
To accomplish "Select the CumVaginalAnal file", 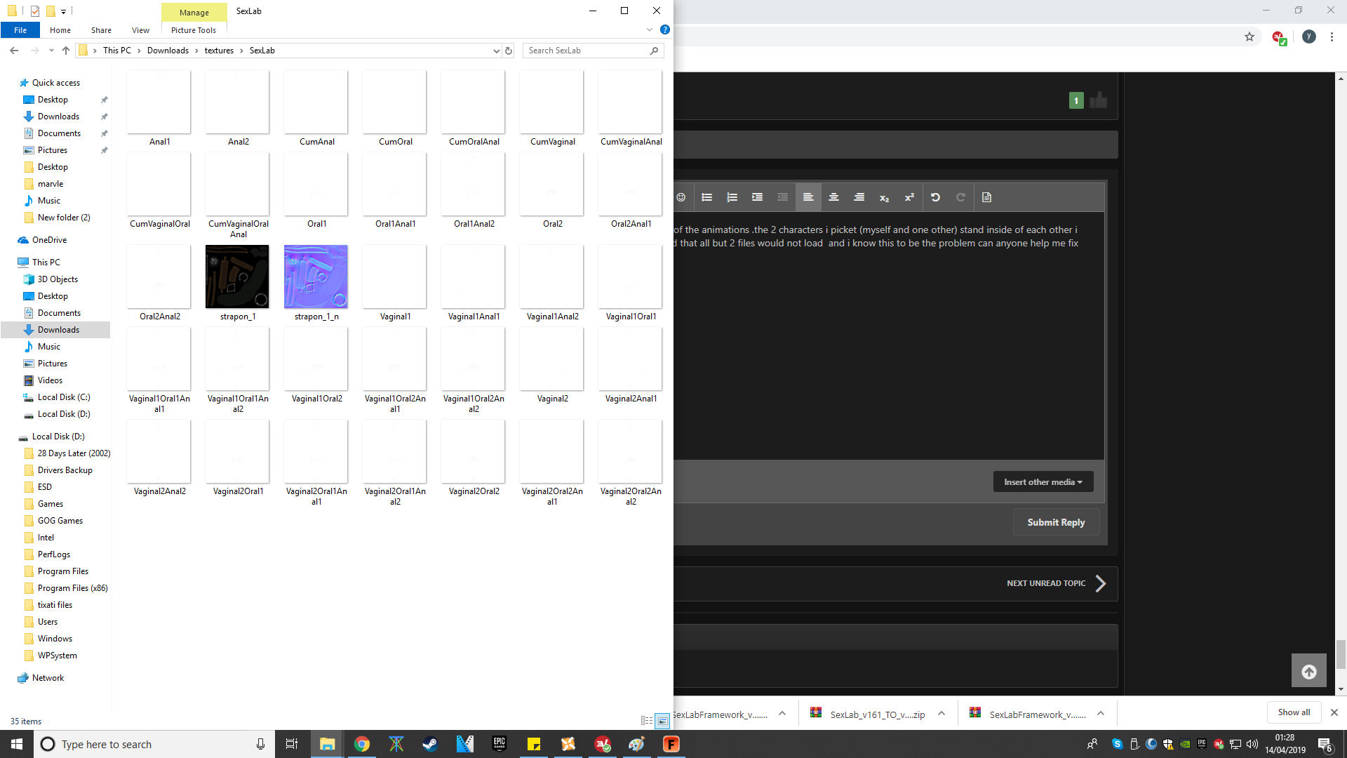I will (x=630, y=108).
